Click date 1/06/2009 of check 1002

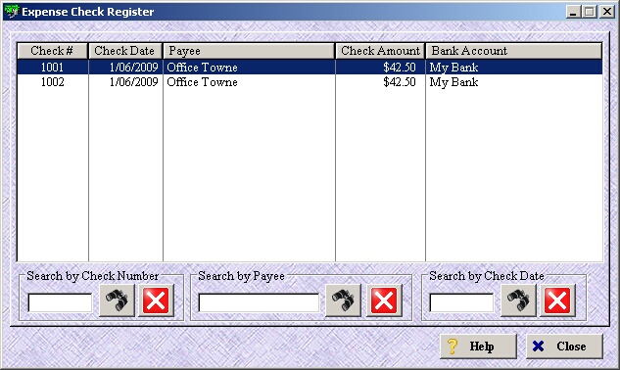tap(134, 82)
